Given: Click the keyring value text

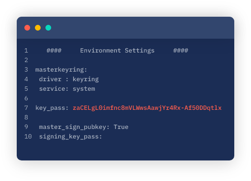Looking at the screenshot, I should [86, 79].
